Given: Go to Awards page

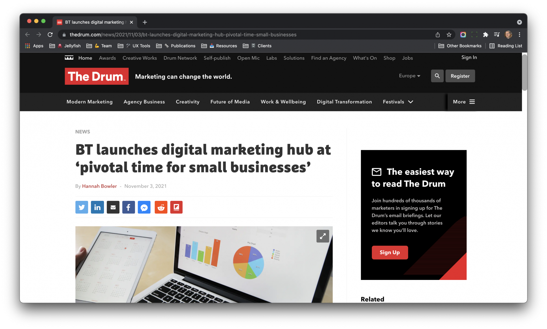Looking at the screenshot, I should (x=107, y=58).
